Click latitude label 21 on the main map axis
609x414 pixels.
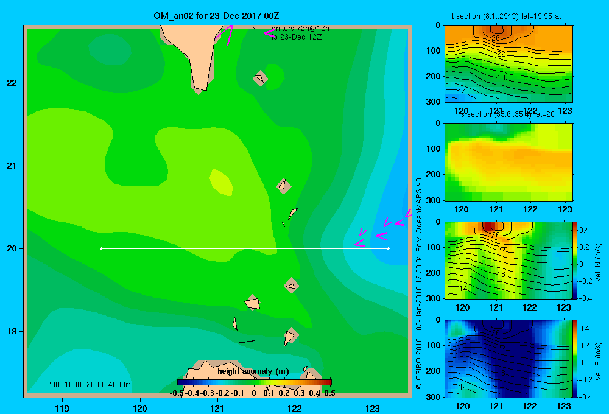pyautogui.click(x=12, y=166)
